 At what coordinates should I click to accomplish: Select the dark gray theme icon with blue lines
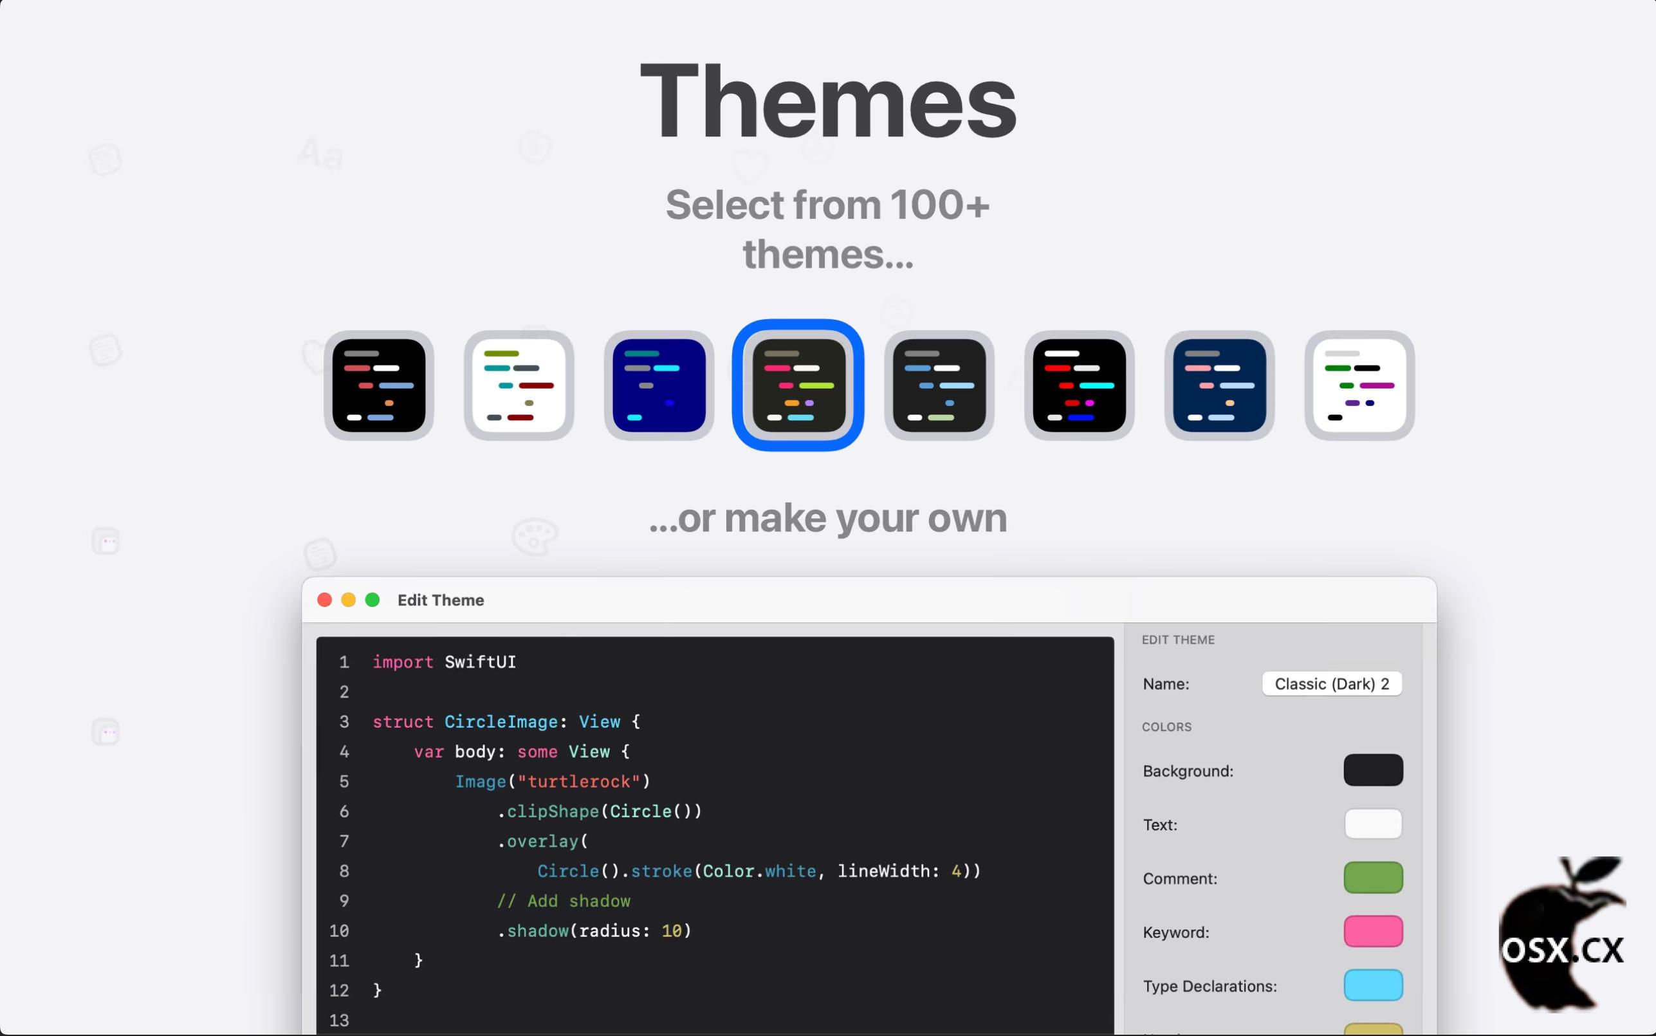[939, 385]
